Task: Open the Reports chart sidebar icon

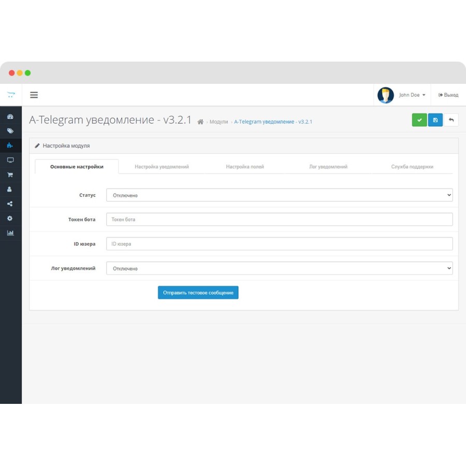Action: tap(10, 232)
